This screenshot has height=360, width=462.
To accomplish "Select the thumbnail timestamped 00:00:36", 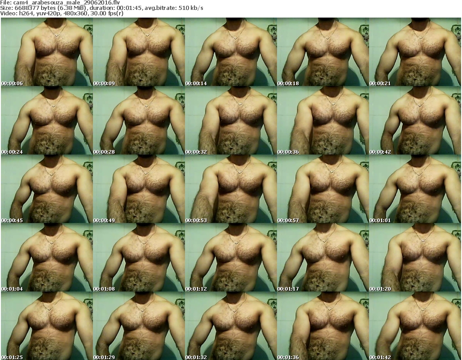I will click(323, 120).
